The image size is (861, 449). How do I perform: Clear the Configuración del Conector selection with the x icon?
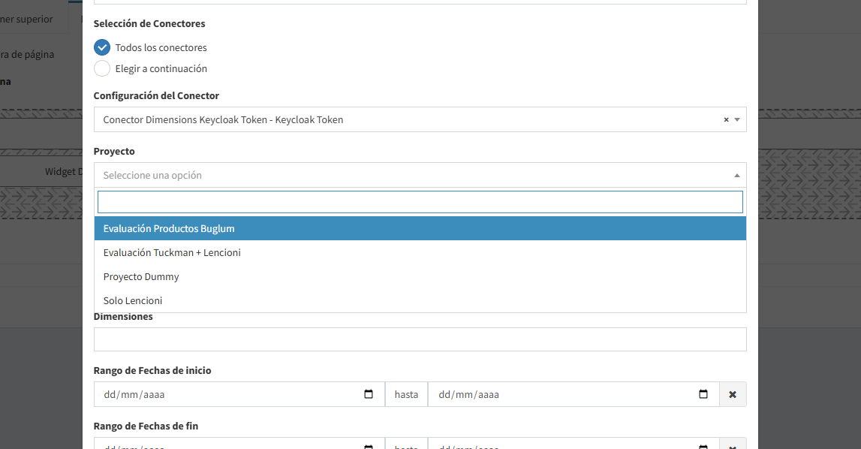726,120
